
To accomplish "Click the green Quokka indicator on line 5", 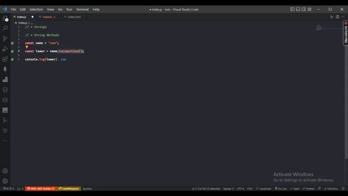I will point(13,43).
